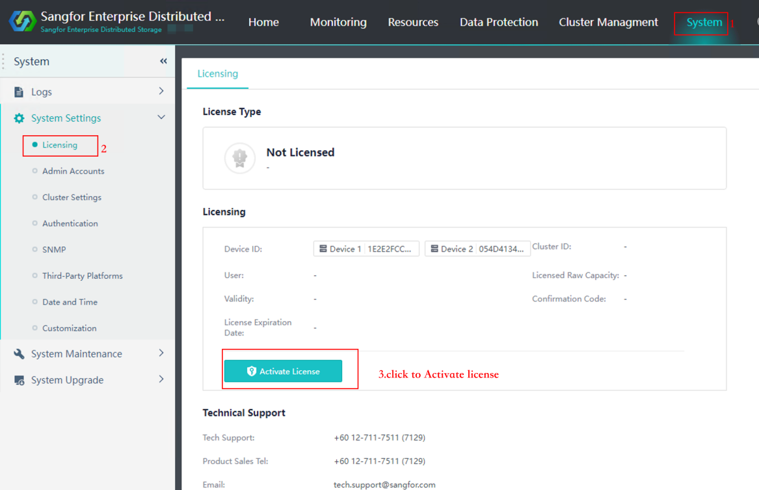Click the Tech Support phone number
This screenshot has height=490, width=759.
pyautogui.click(x=380, y=437)
